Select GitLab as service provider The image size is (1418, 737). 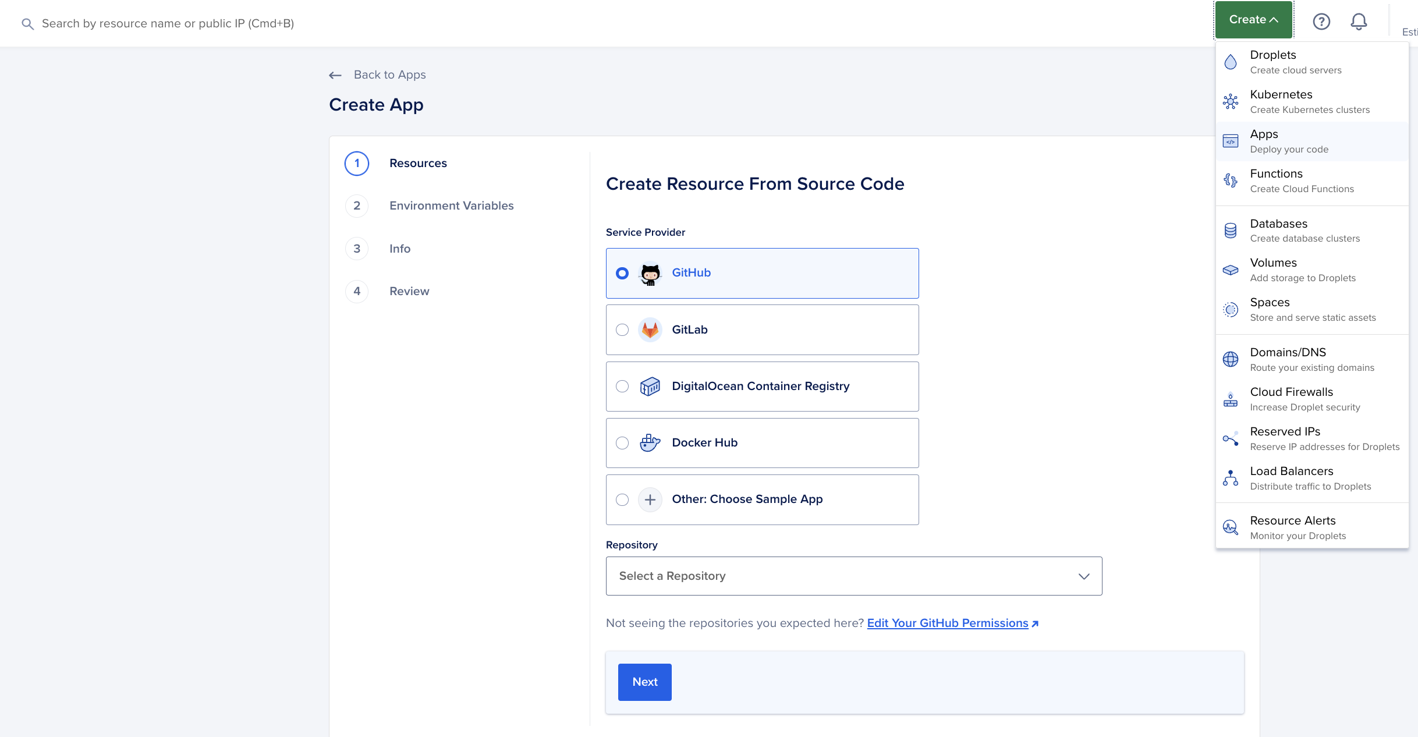click(622, 329)
